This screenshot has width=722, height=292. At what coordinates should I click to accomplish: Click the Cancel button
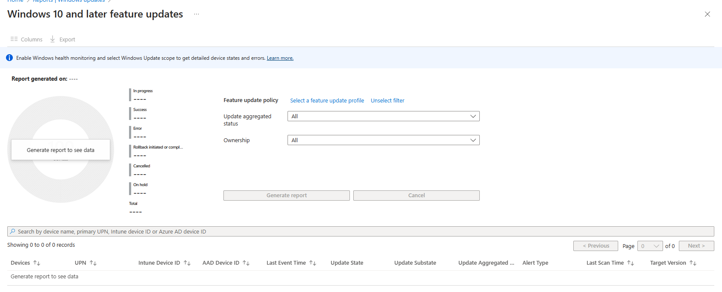(x=417, y=196)
